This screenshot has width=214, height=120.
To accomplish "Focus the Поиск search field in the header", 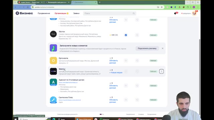I will [x=110, y=13].
